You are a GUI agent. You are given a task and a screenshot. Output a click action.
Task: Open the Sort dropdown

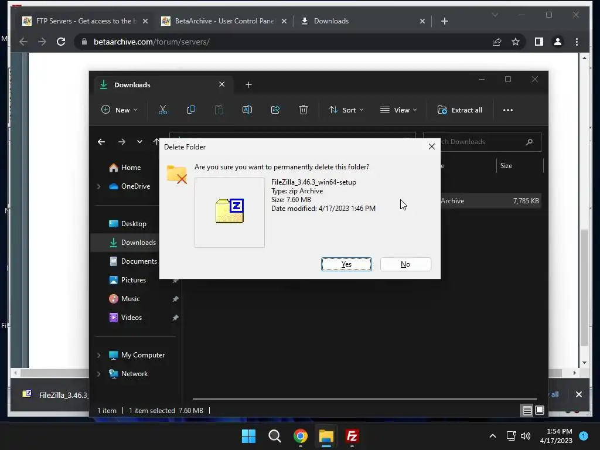click(x=346, y=110)
